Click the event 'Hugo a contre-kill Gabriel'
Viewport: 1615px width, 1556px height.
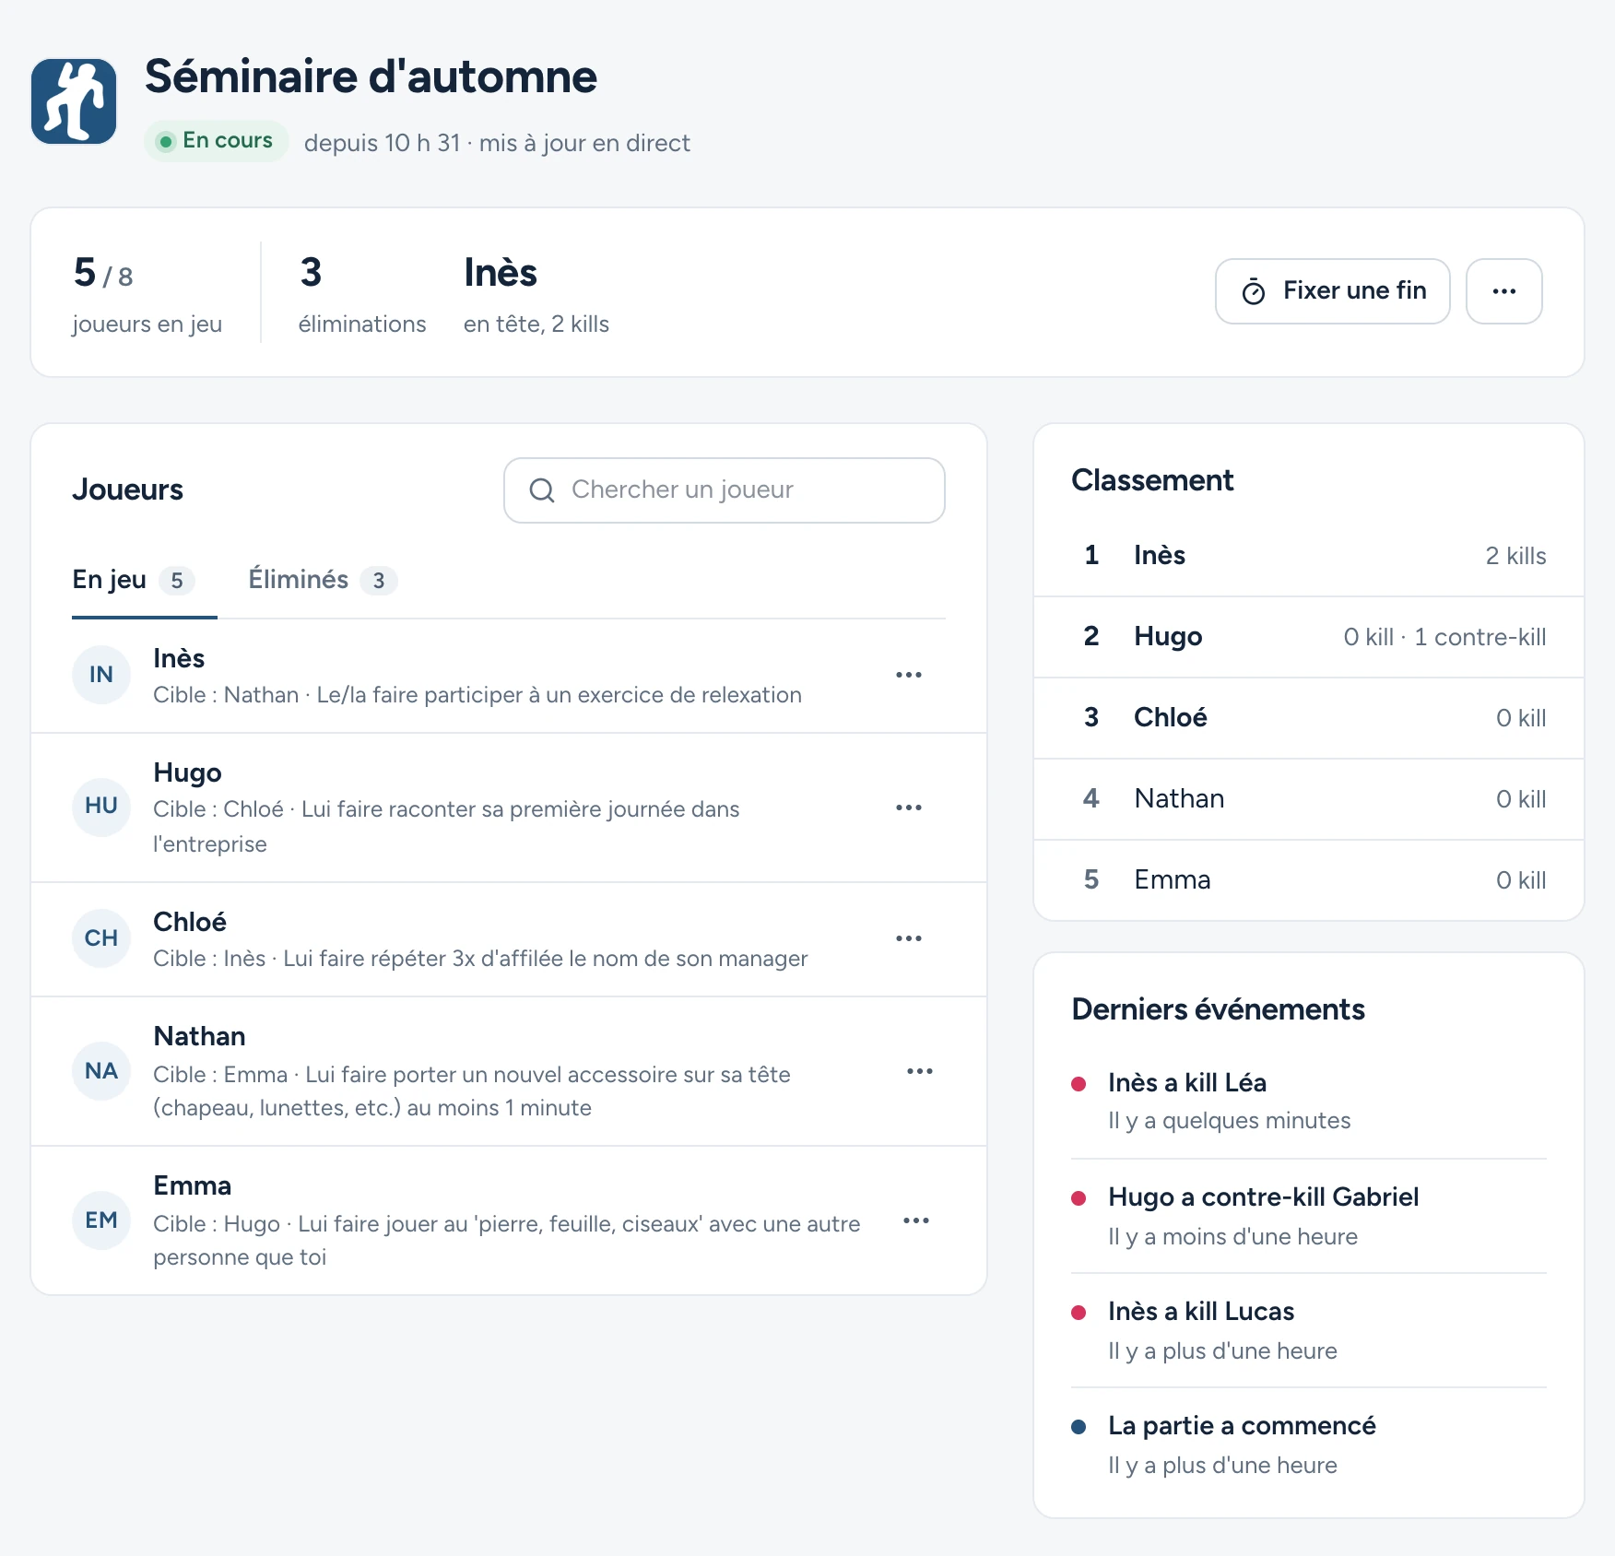click(x=1308, y=1217)
